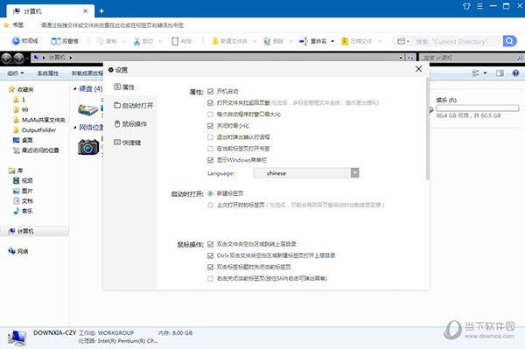
Task: Collapse the 硬盘 (4) group
Action: point(75,88)
